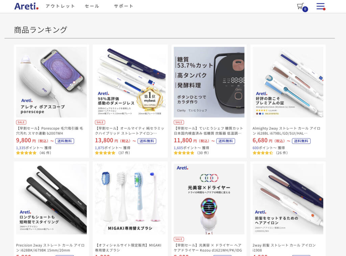
Task: Open Precision 2way ストレート カール アイロン link
Action: point(50,248)
